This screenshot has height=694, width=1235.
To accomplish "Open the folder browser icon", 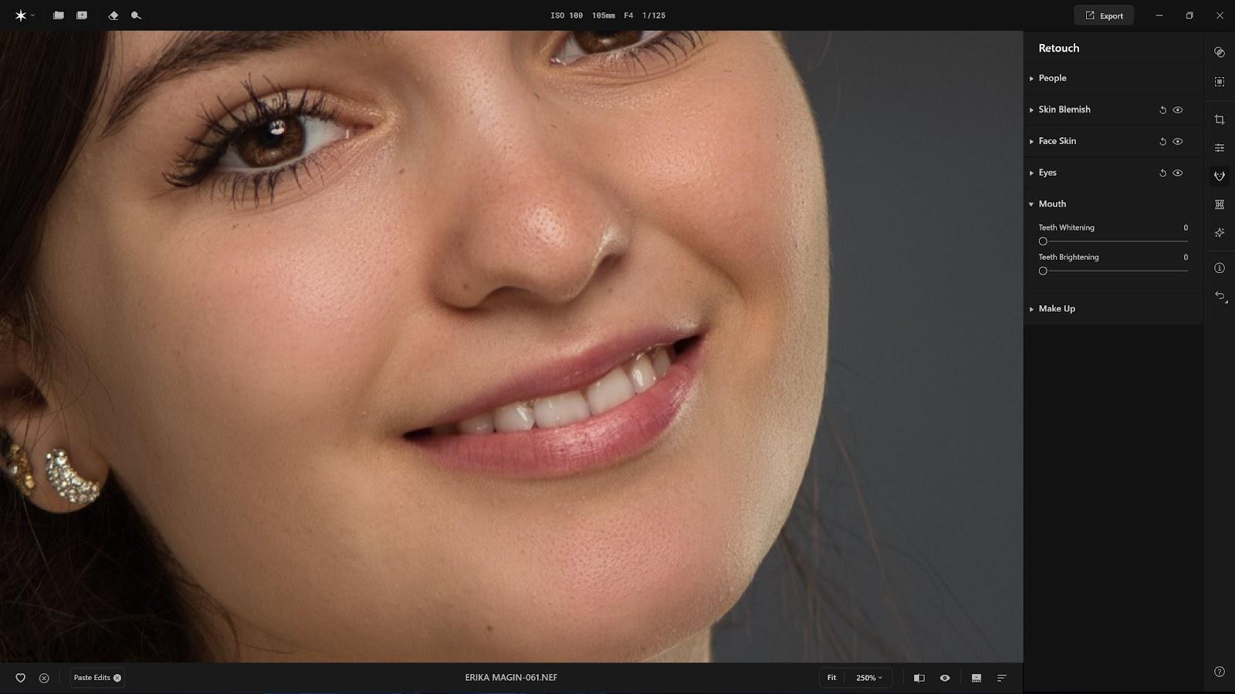I will (x=59, y=15).
